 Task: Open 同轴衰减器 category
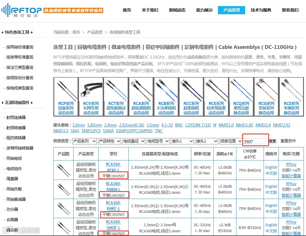16,200
